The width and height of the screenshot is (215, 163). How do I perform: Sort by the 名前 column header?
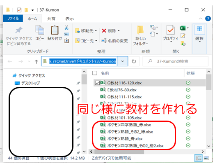click(105, 73)
